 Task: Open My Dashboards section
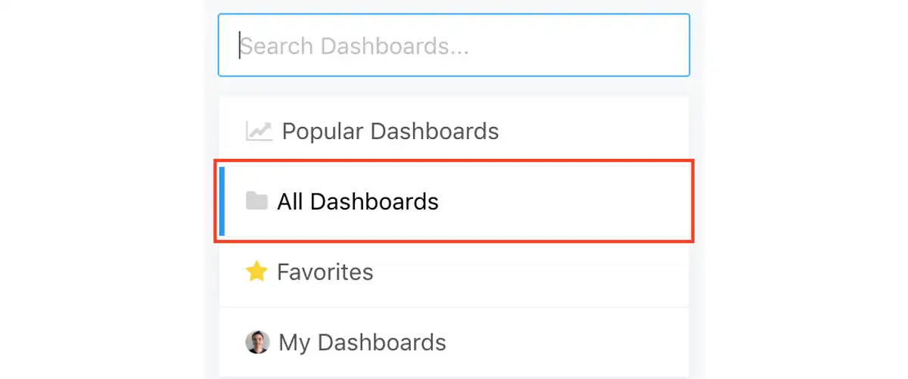coord(454,342)
